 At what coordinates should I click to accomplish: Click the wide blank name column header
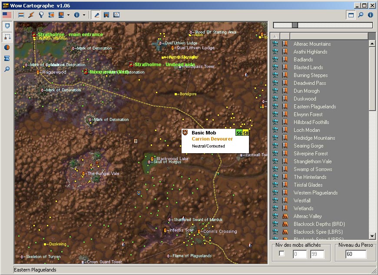pos(329,36)
